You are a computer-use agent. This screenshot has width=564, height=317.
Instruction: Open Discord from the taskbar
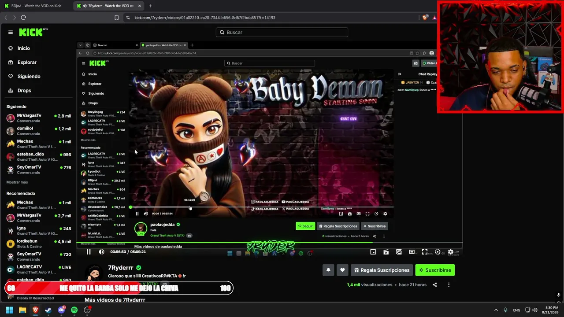(61, 310)
